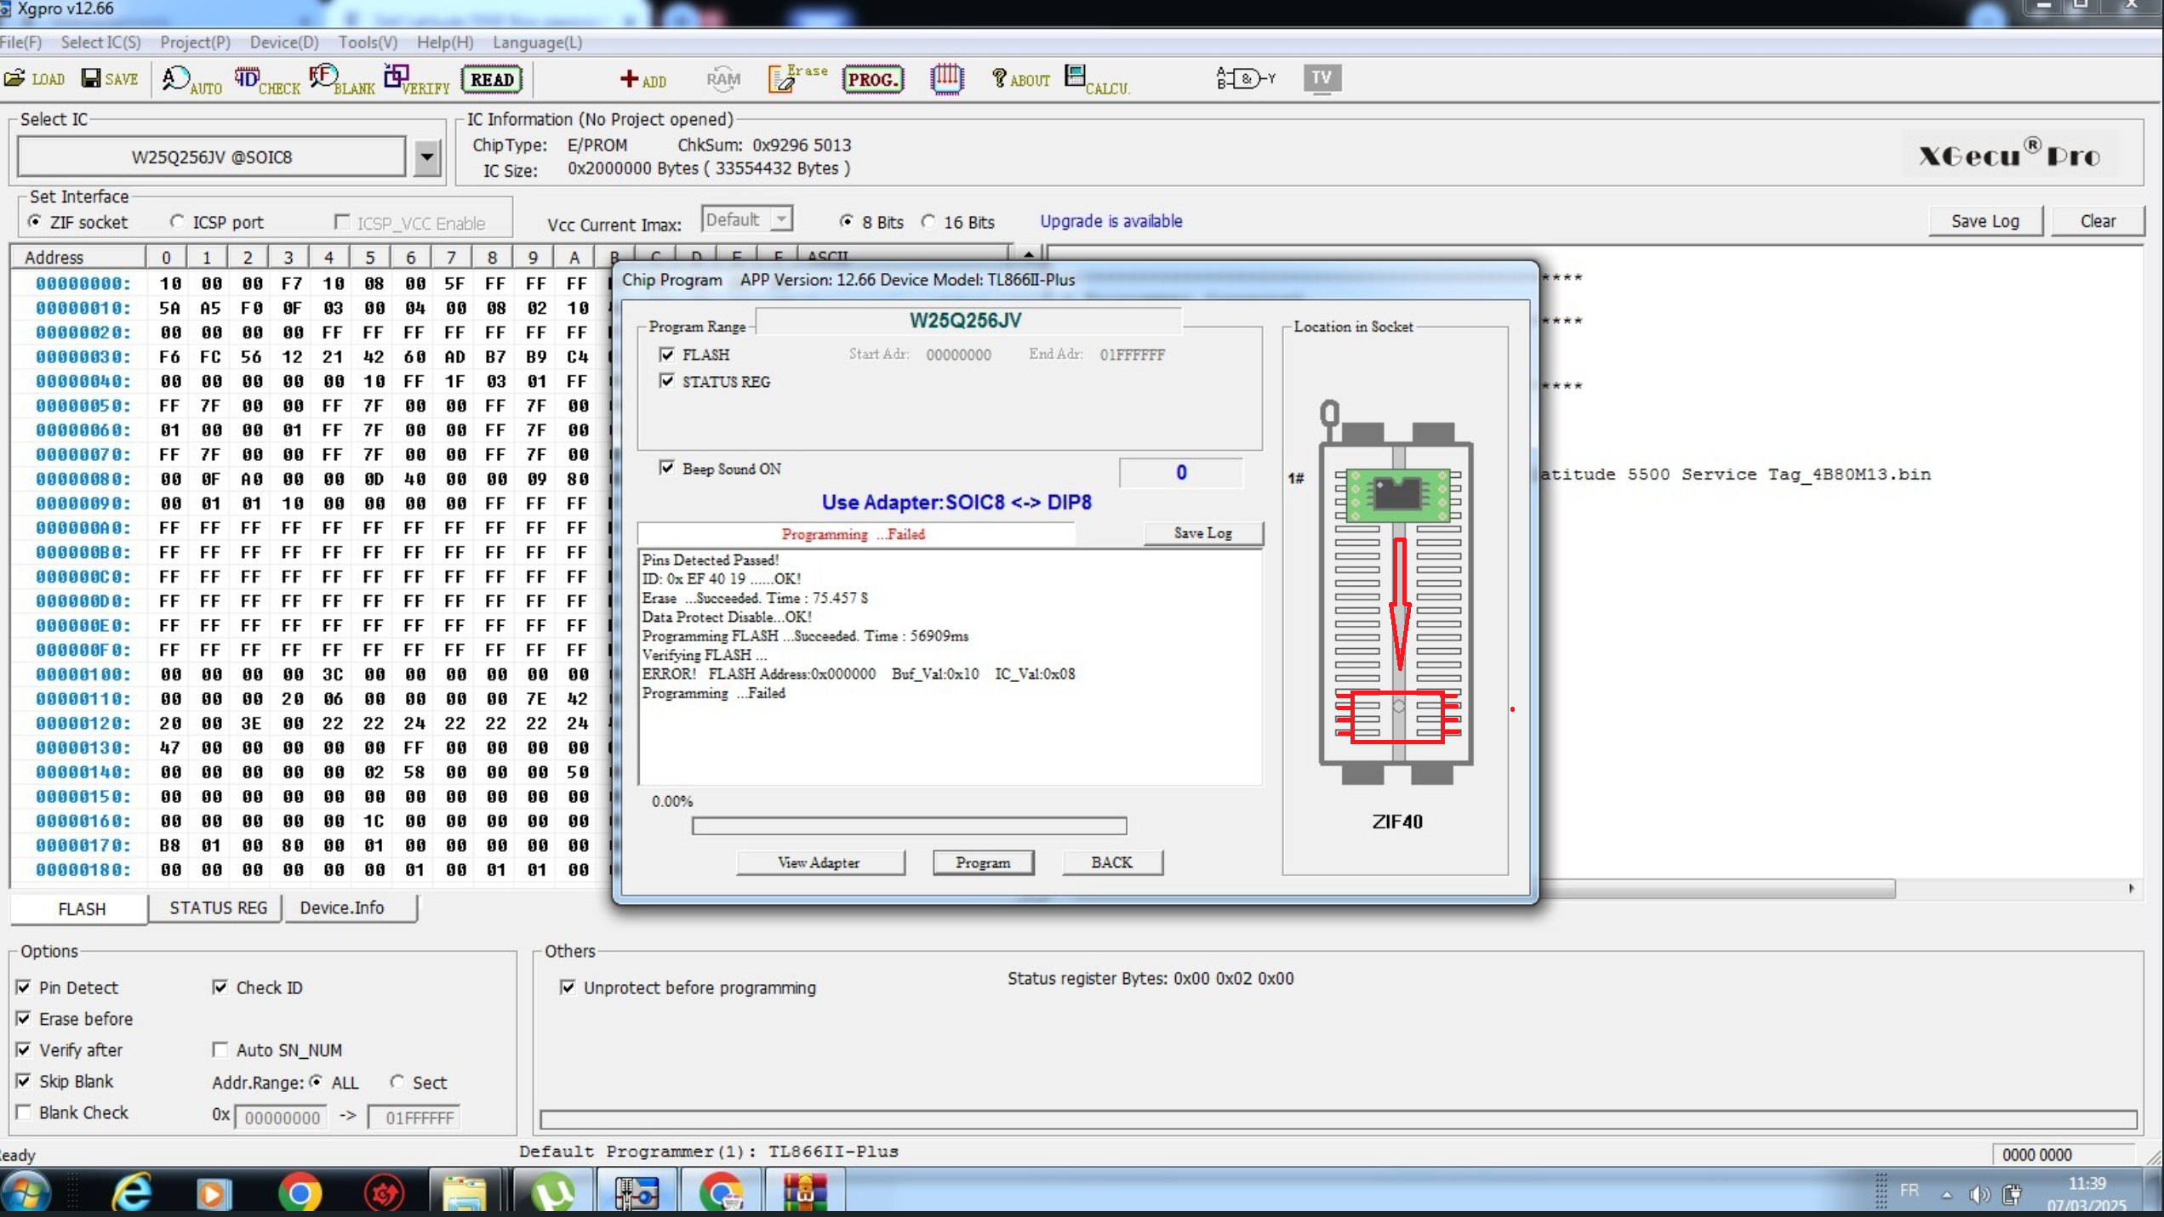Enable the Blank Check option
2164x1217 pixels.
tap(24, 1112)
